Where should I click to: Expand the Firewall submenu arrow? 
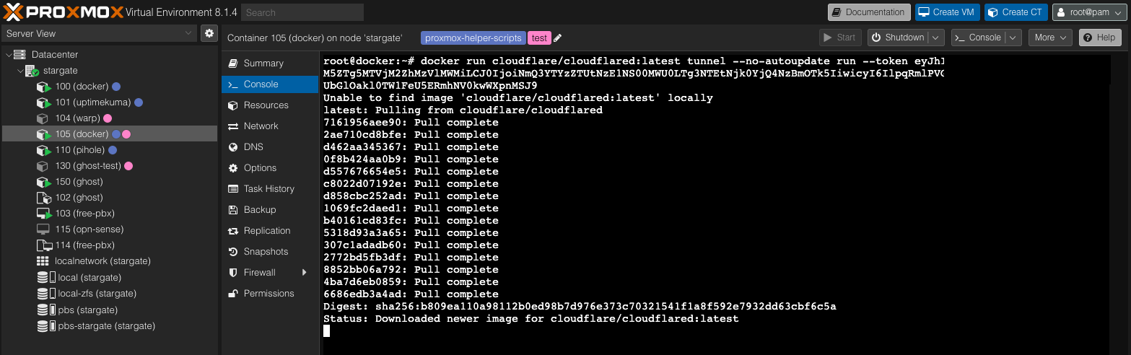point(305,273)
